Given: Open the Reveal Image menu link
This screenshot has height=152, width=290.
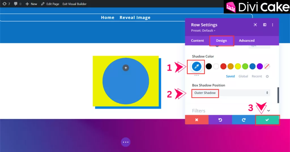Looking at the screenshot, I should pos(135,18).
